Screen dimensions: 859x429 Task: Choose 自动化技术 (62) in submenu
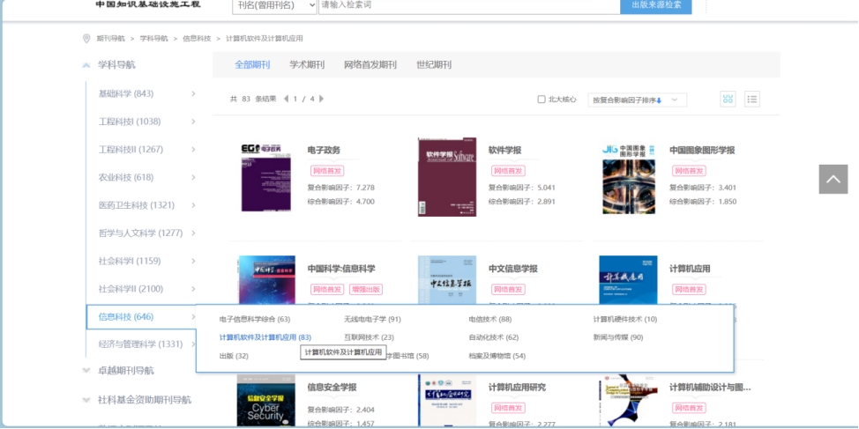(494, 337)
